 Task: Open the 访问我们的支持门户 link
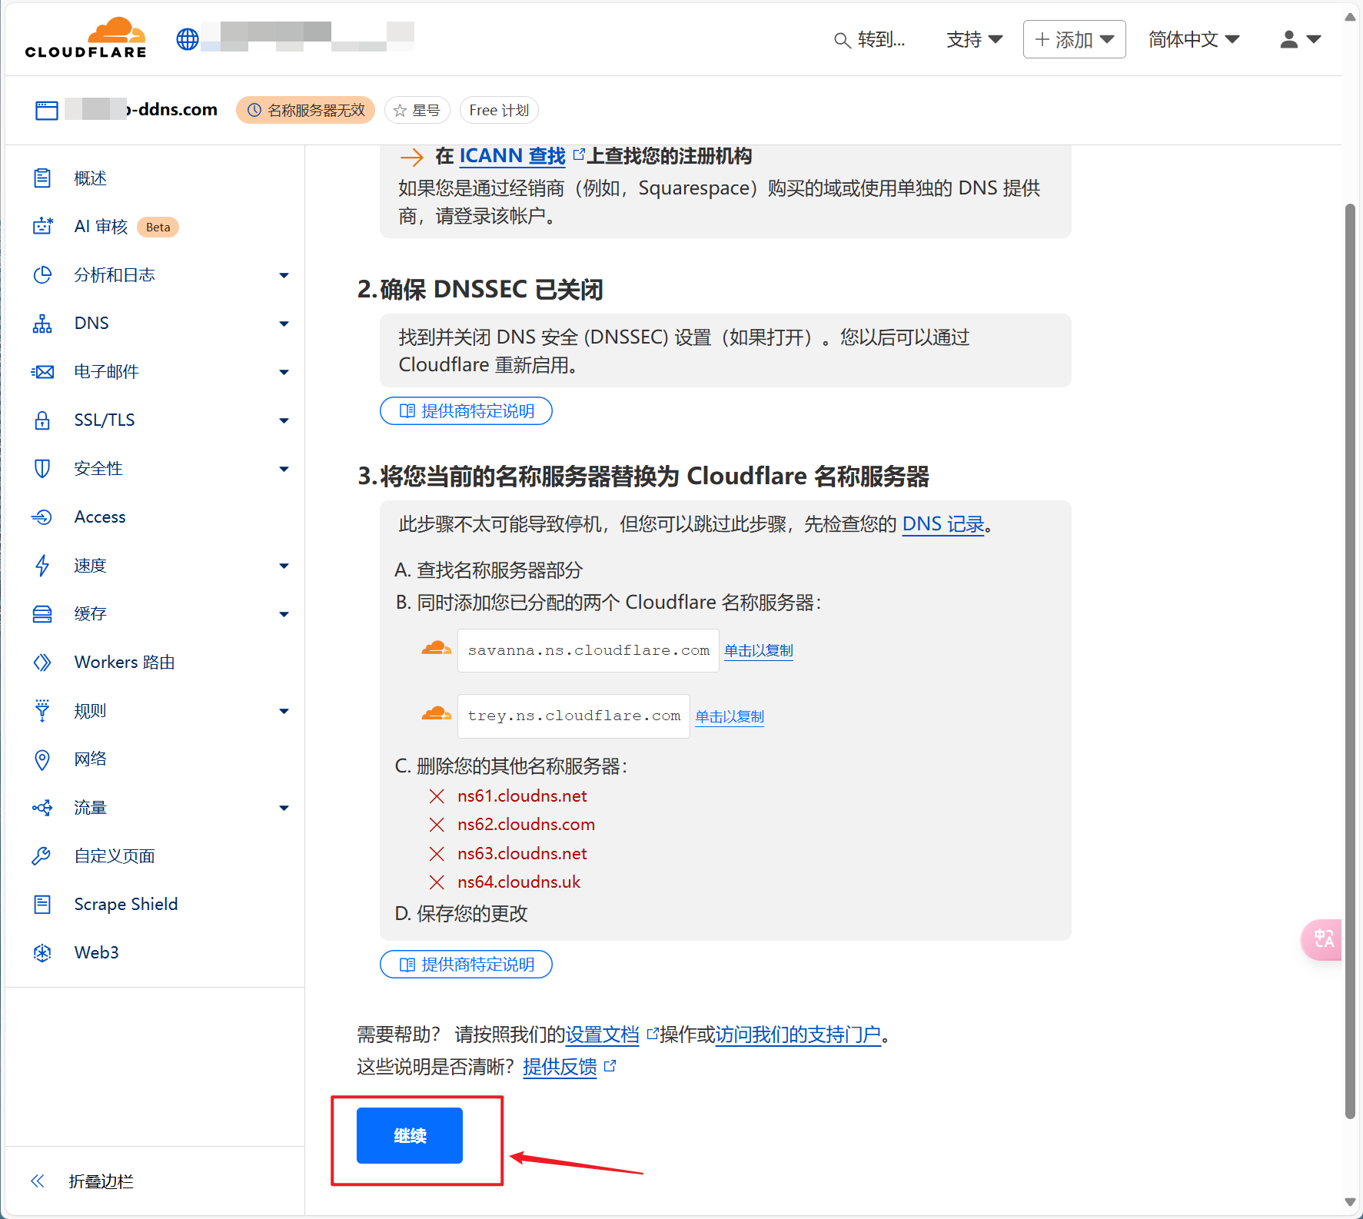(798, 1035)
